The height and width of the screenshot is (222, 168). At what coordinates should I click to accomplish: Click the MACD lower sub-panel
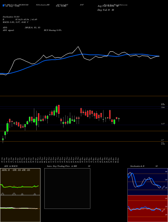[x=20, y=209]
